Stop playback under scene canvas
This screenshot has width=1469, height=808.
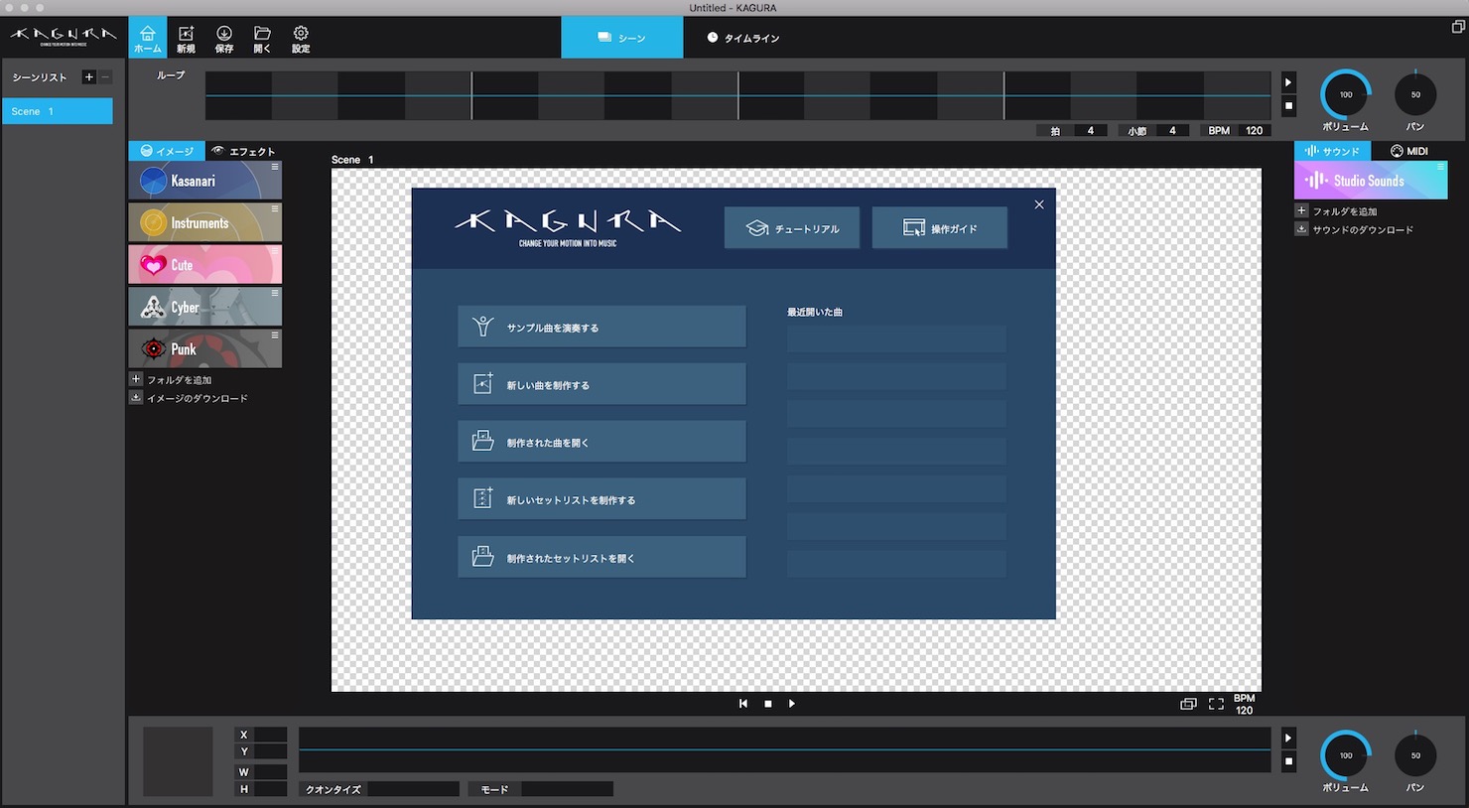(767, 704)
